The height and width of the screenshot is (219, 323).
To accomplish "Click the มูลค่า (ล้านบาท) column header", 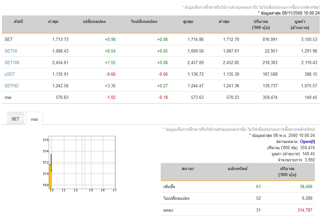I will (300, 24).
